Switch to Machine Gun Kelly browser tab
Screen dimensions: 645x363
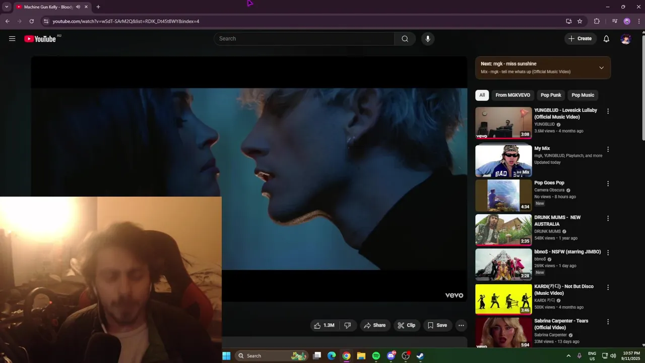click(52, 7)
